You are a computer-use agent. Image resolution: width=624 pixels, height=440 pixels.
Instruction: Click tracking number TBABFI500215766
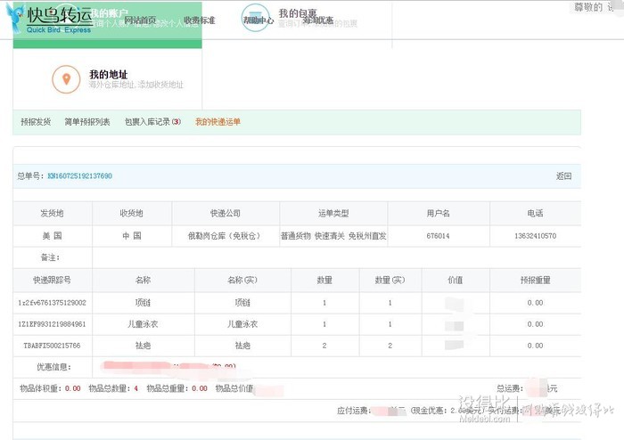(52, 346)
